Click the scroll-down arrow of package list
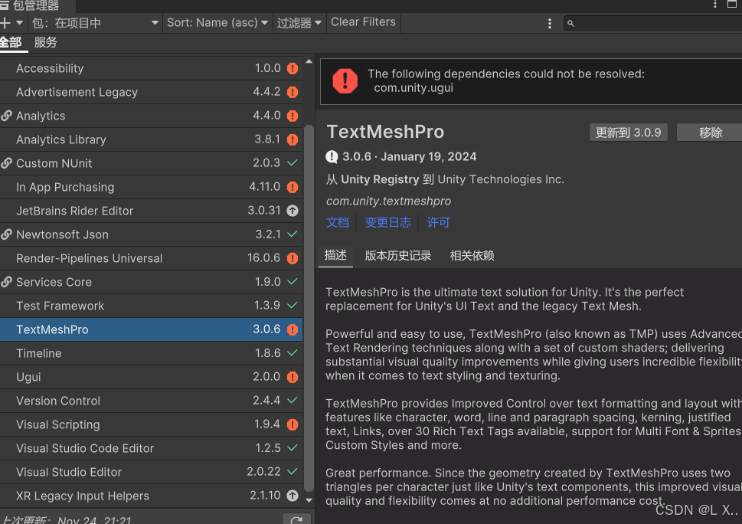The width and height of the screenshot is (742, 524). point(309,499)
